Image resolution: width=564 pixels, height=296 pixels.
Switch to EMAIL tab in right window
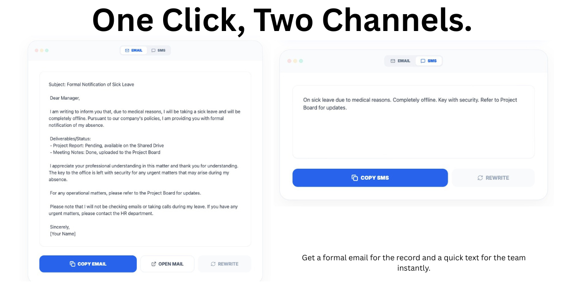[x=400, y=61]
